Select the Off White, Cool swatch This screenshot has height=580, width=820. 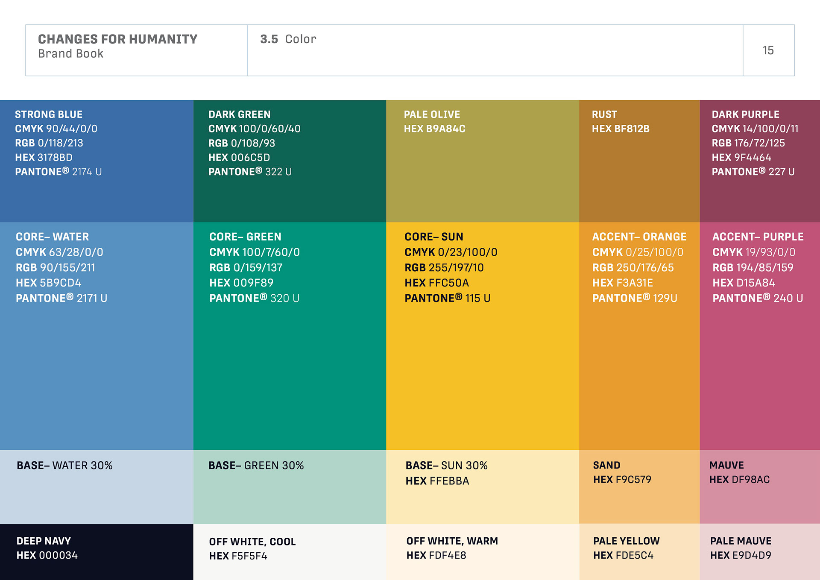pos(290,552)
